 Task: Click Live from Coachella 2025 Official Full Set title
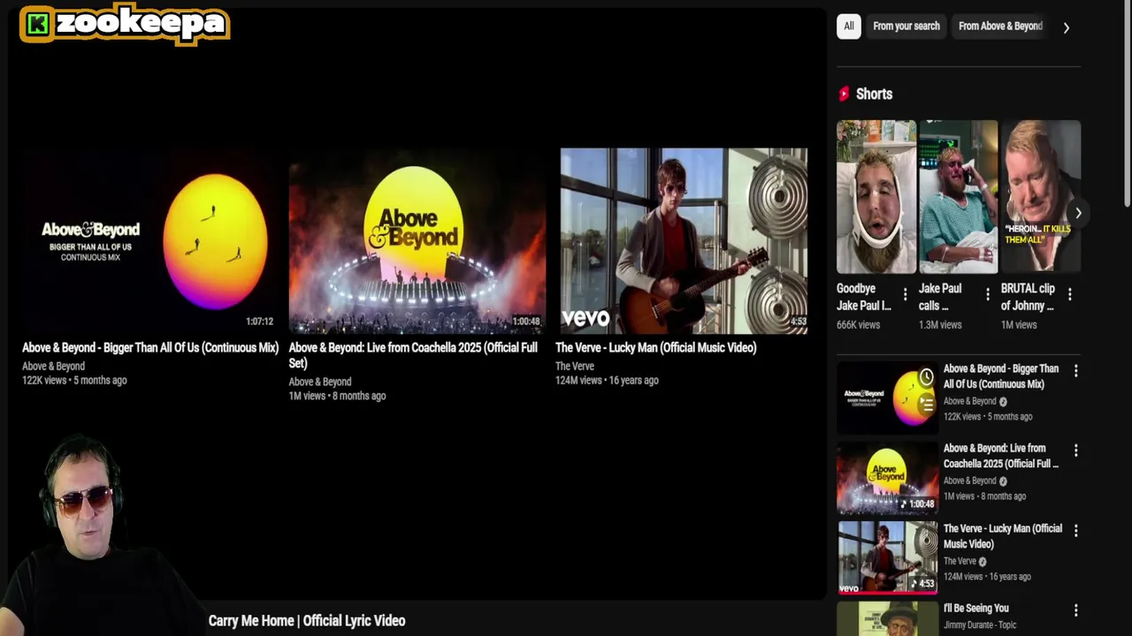point(413,355)
